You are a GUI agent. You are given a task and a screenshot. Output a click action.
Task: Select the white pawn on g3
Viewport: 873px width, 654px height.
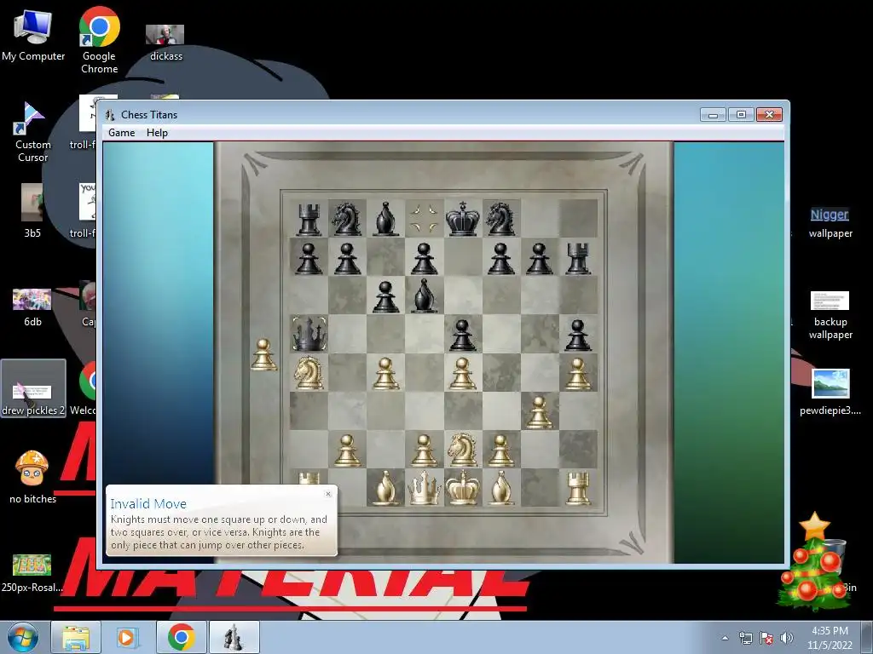click(539, 411)
